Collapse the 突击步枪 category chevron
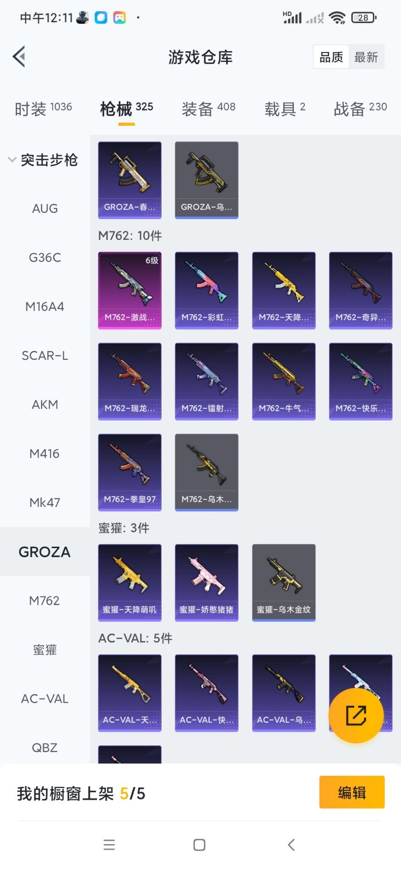The width and height of the screenshot is (401, 869). [x=12, y=160]
